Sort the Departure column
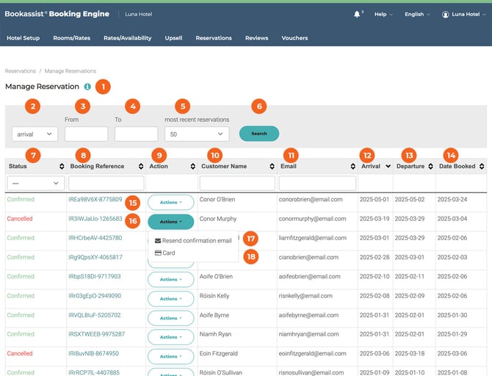 430,167
